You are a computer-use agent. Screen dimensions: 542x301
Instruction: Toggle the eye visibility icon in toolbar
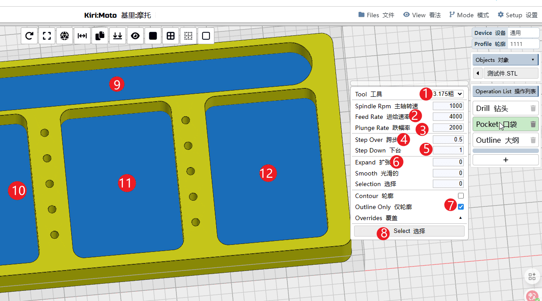pos(135,36)
